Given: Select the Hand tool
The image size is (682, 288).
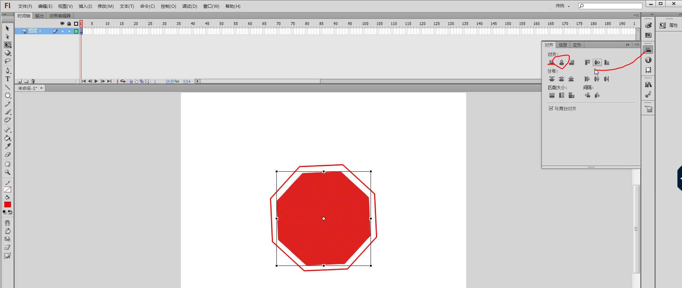Looking at the screenshot, I should 7,164.
